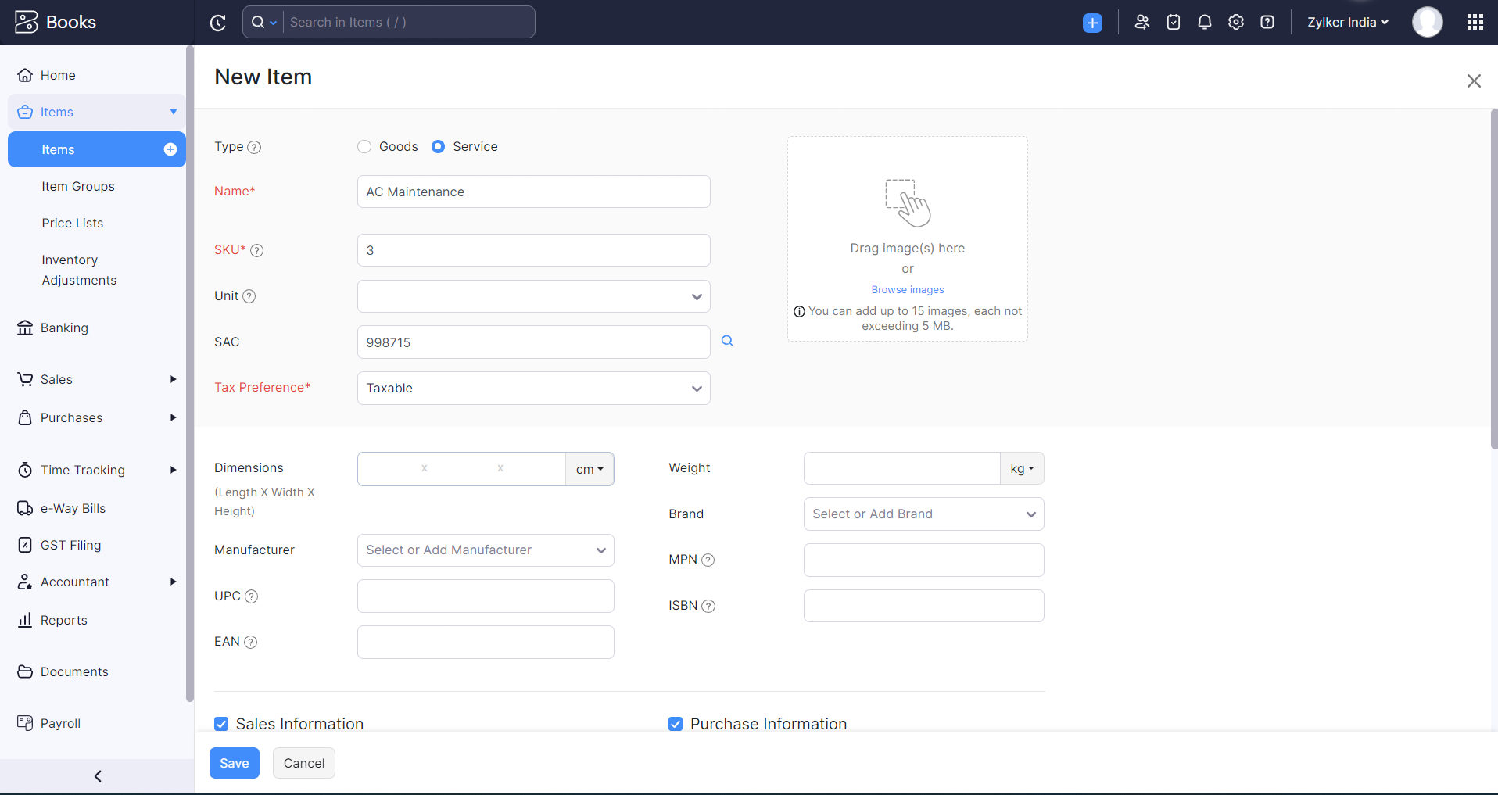Open the Tax Preference dropdown
The image size is (1498, 795).
point(533,389)
